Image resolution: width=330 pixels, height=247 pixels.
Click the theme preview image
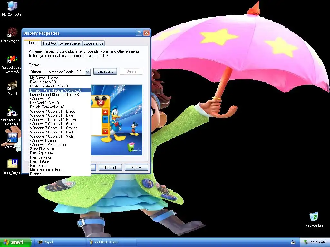coord(117,120)
